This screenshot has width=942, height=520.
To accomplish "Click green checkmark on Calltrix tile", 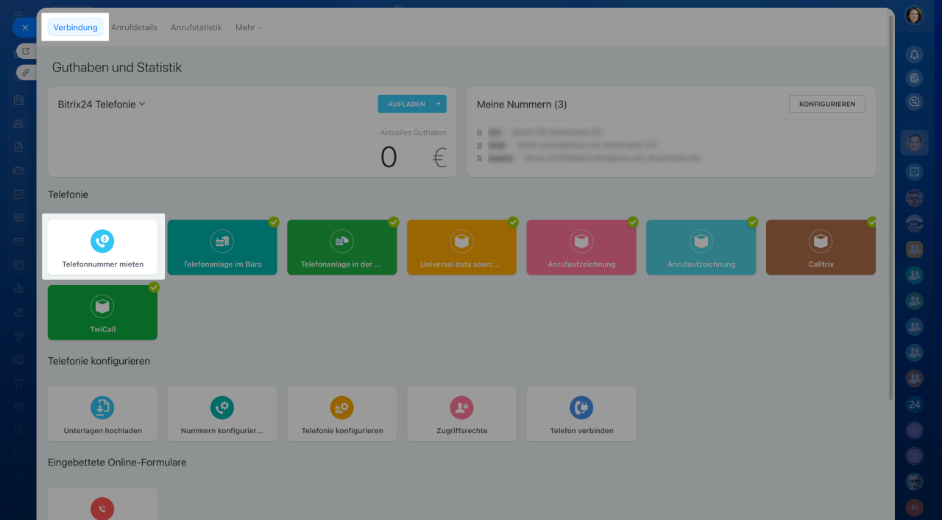I will pos(871,222).
